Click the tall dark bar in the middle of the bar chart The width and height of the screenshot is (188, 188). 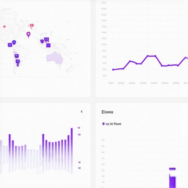tap(43, 153)
